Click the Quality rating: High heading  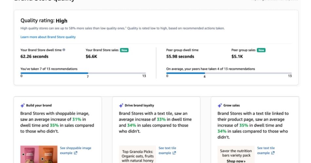44,21
